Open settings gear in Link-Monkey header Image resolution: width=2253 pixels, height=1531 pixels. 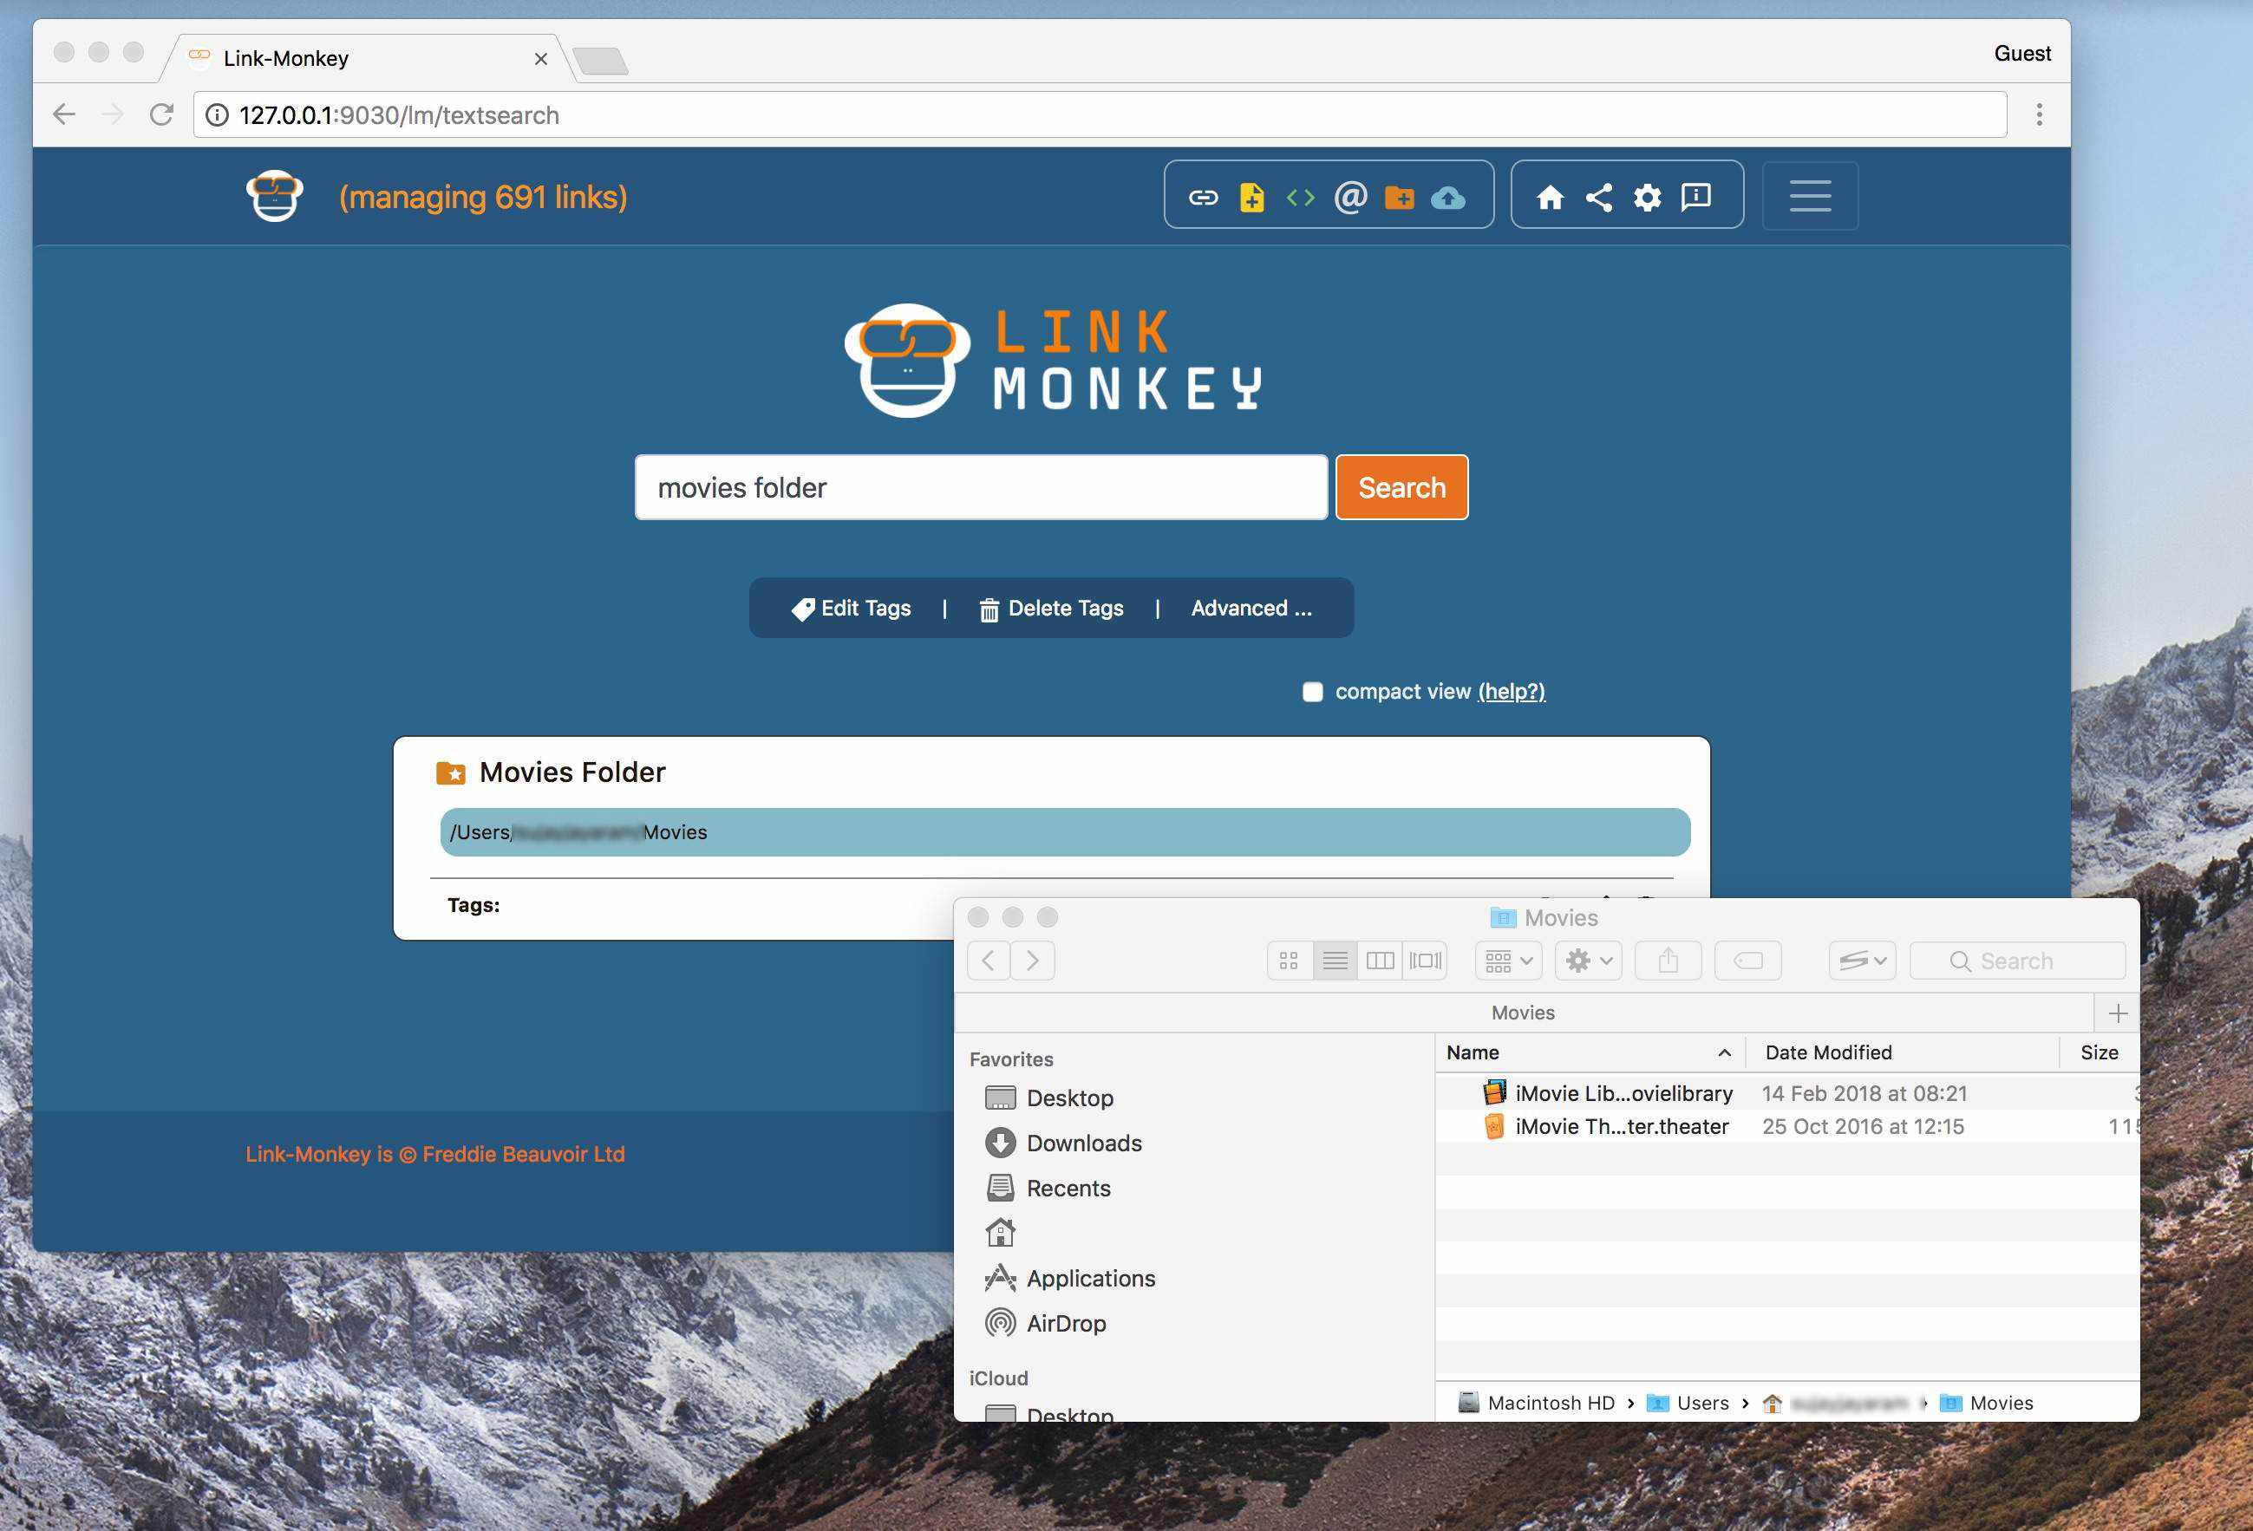coord(1647,198)
